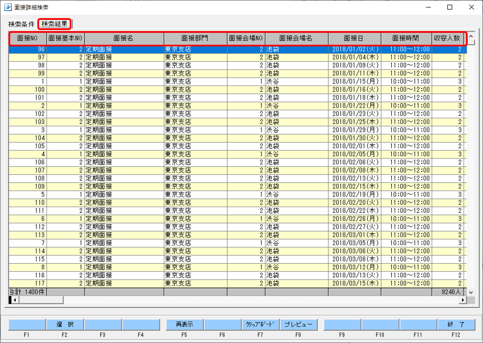The height and width of the screenshot is (343, 483).
Task: Click the 面接会場NO column header
Action: click(x=246, y=38)
